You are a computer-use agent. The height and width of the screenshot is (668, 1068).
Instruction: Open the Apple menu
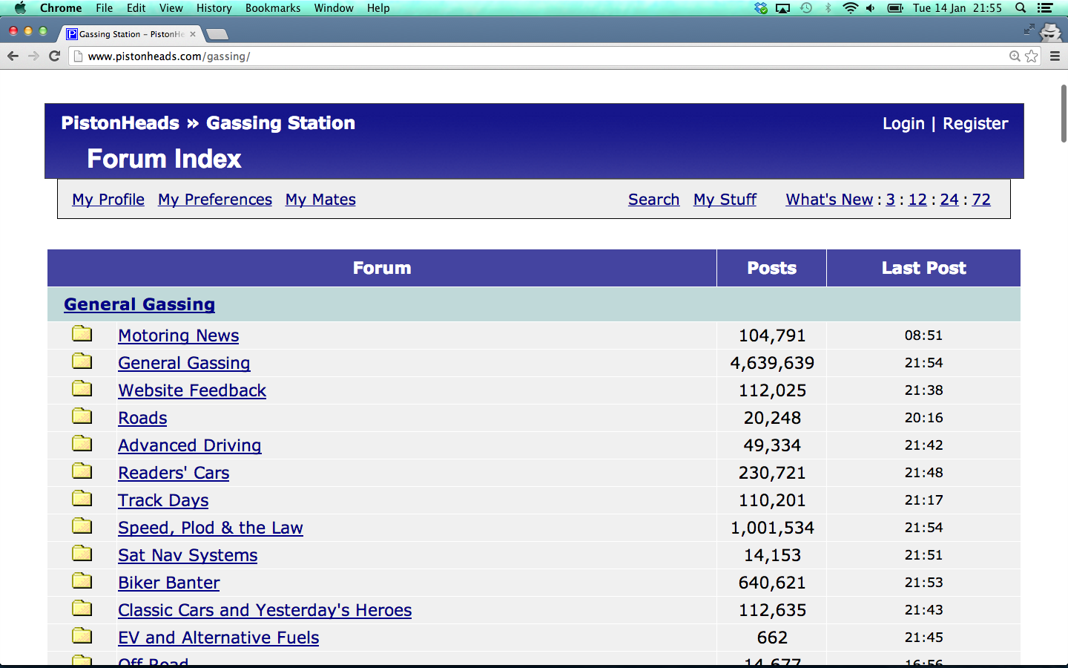pos(20,8)
